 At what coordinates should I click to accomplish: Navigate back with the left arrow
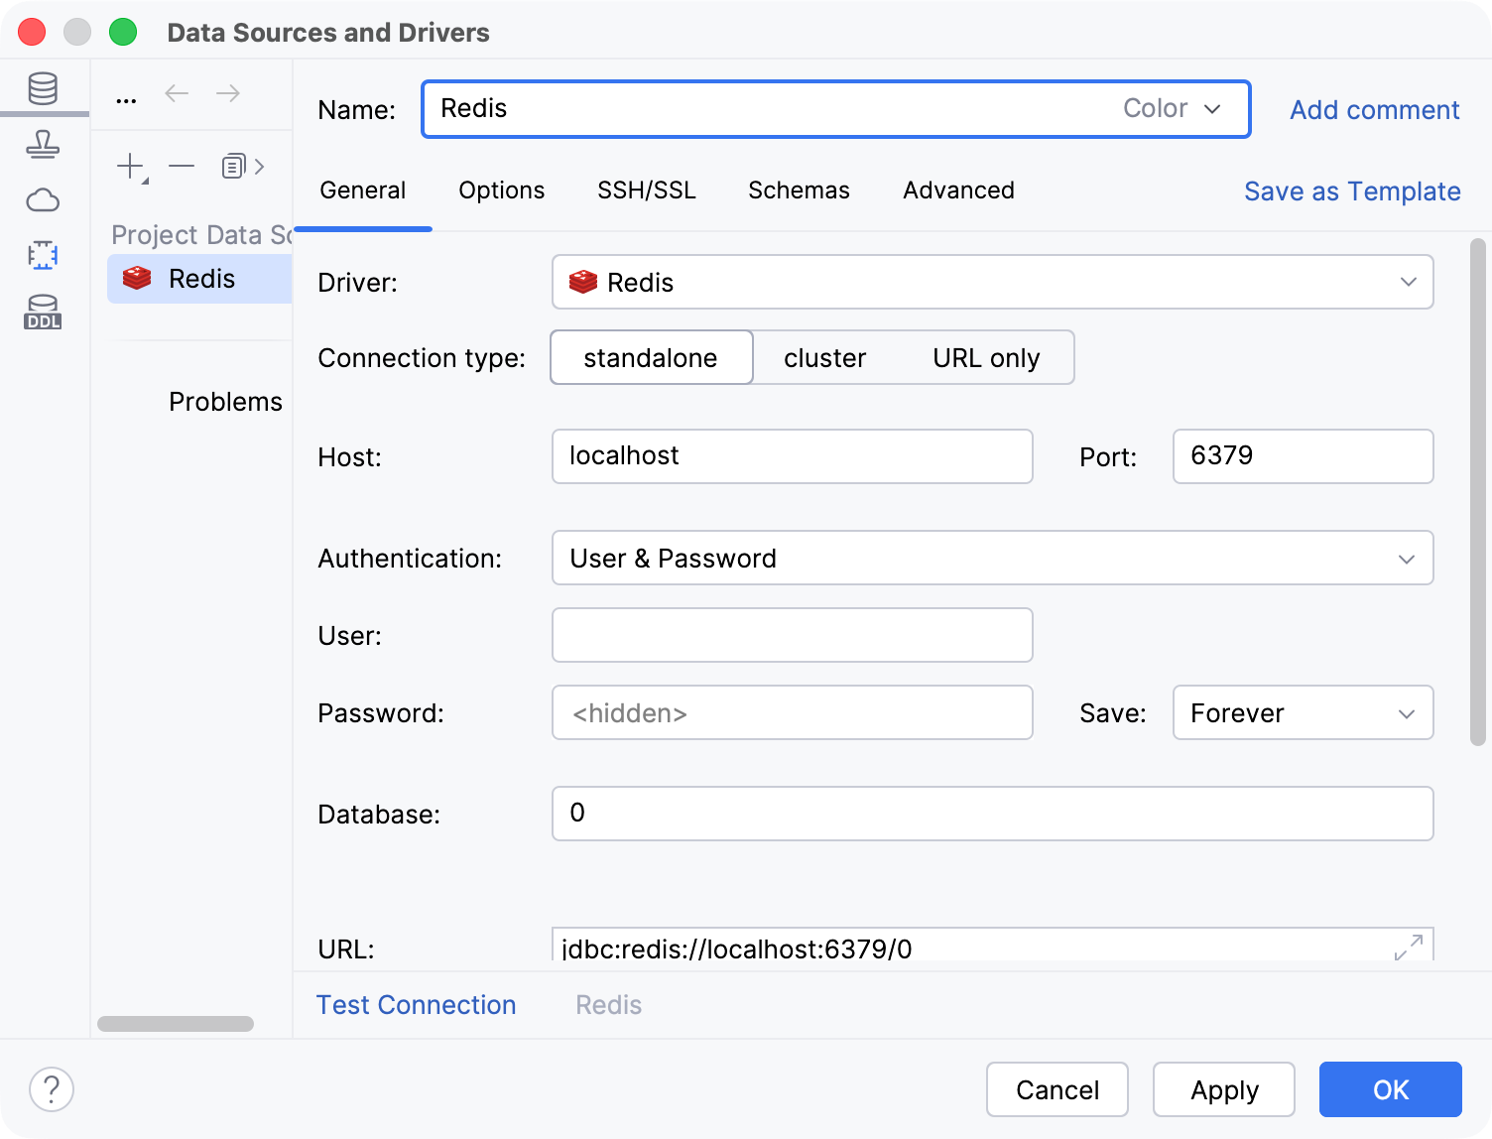[x=177, y=93]
